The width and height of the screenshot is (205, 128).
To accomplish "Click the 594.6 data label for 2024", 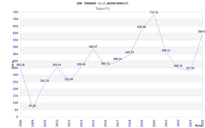I will tap(201, 31).
